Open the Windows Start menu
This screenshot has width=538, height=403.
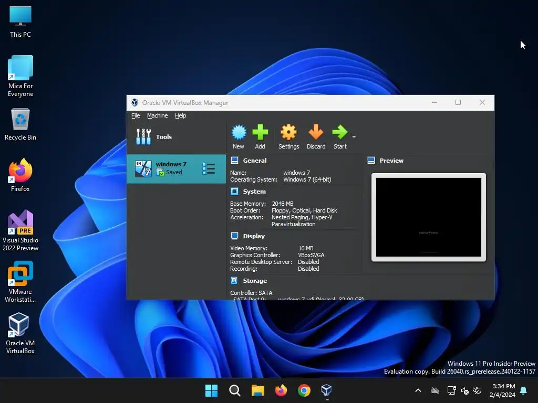[211, 390]
